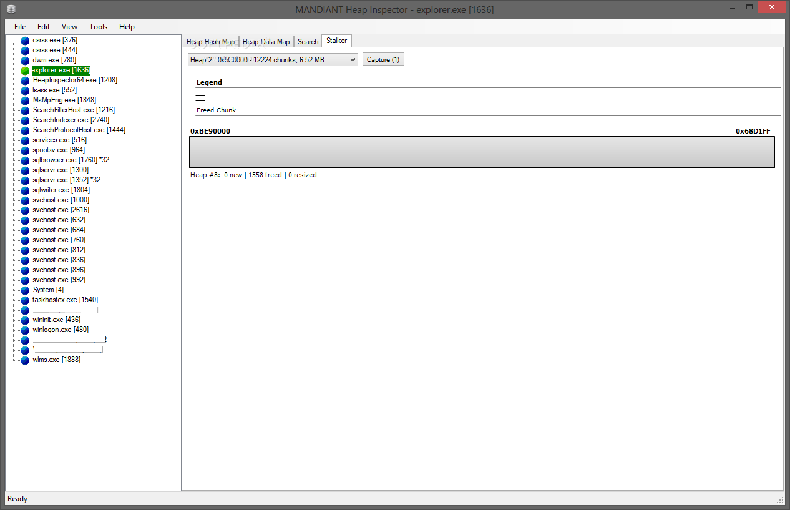The image size is (790, 510).
Task: Click the Capture (1) button
Action: click(383, 59)
